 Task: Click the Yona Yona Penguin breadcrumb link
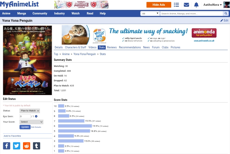coord(85,54)
